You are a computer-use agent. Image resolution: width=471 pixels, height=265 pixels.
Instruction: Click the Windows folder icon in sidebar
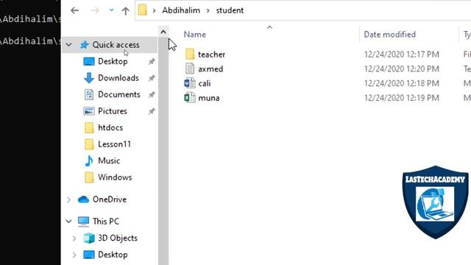click(89, 177)
